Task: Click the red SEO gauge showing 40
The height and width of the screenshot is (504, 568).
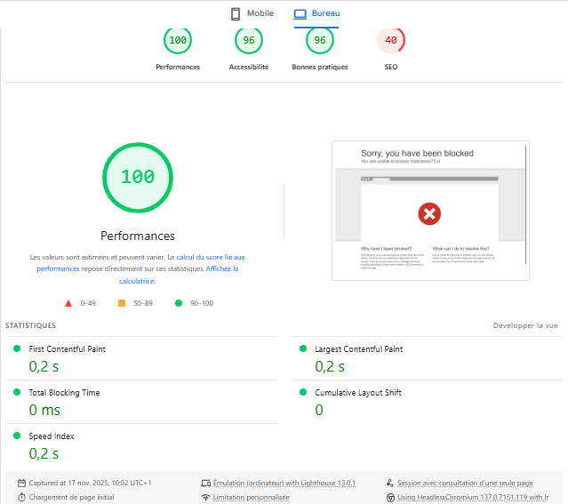Action: click(x=391, y=40)
